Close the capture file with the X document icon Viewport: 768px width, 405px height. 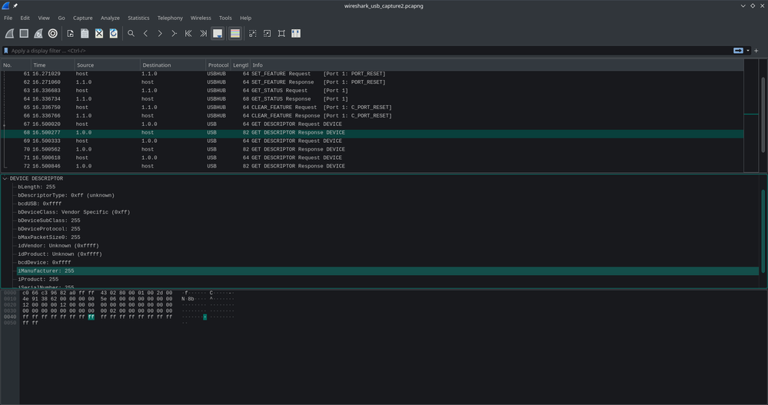[99, 33]
